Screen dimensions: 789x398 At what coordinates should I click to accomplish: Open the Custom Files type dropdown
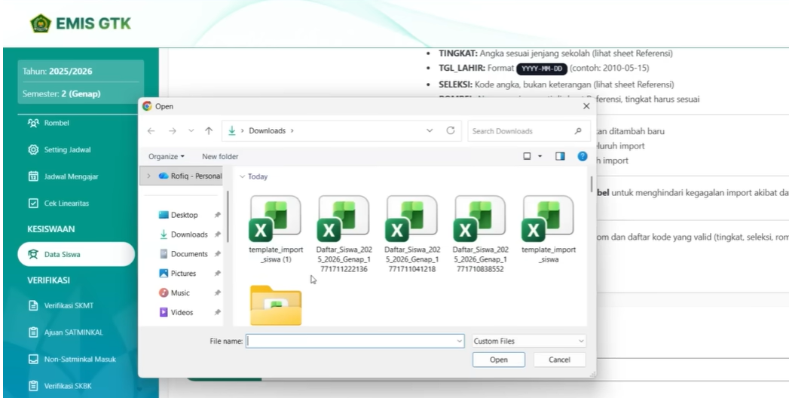pyautogui.click(x=529, y=341)
